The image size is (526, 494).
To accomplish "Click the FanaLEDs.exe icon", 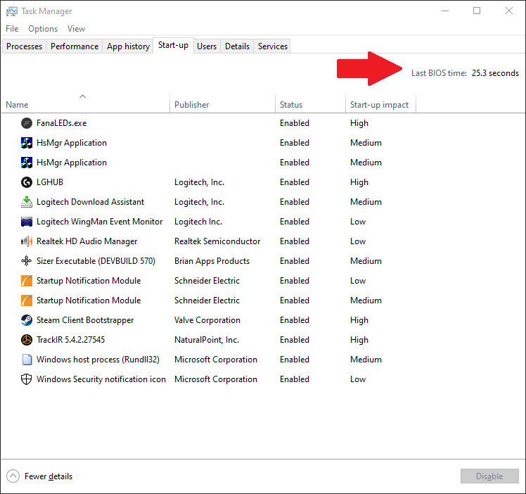I will click(x=27, y=123).
